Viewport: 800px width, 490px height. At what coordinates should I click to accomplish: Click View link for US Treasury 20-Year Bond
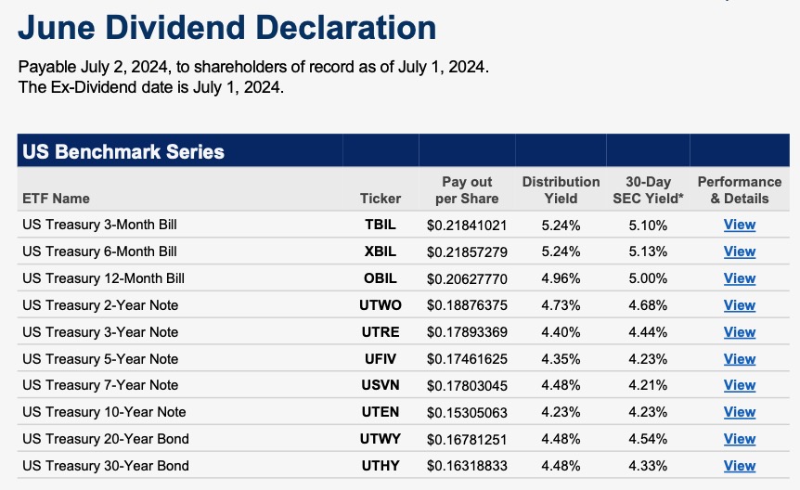740,439
